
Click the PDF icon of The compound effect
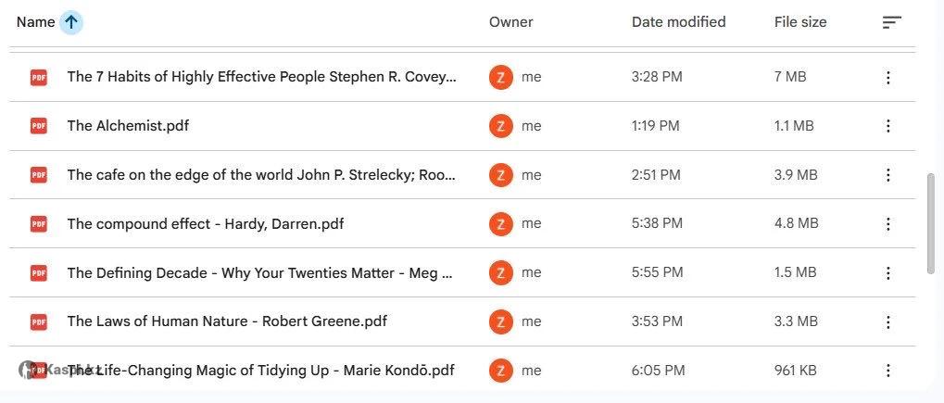[38, 223]
